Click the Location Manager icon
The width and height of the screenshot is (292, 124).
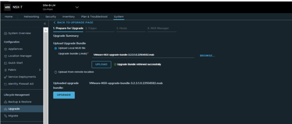[x=5, y=56]
